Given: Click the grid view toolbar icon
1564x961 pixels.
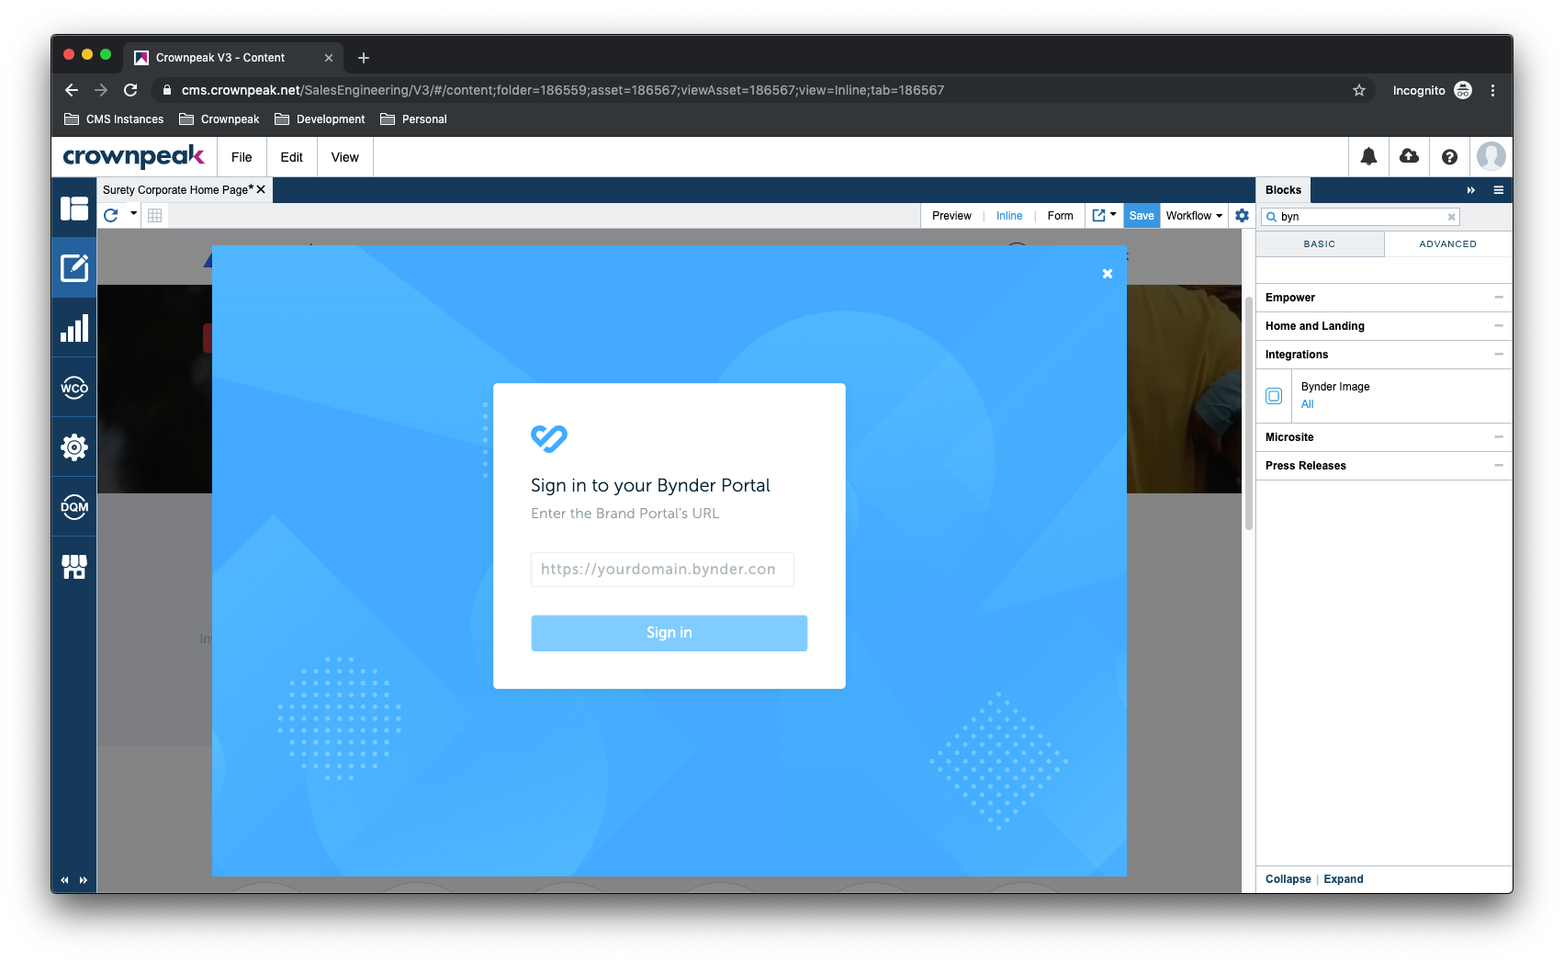Looking at the screenshot, I should tap(155, 215).
